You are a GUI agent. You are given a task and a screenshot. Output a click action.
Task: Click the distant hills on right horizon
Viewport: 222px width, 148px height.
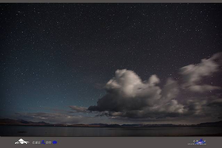click(x=208, y=123)
